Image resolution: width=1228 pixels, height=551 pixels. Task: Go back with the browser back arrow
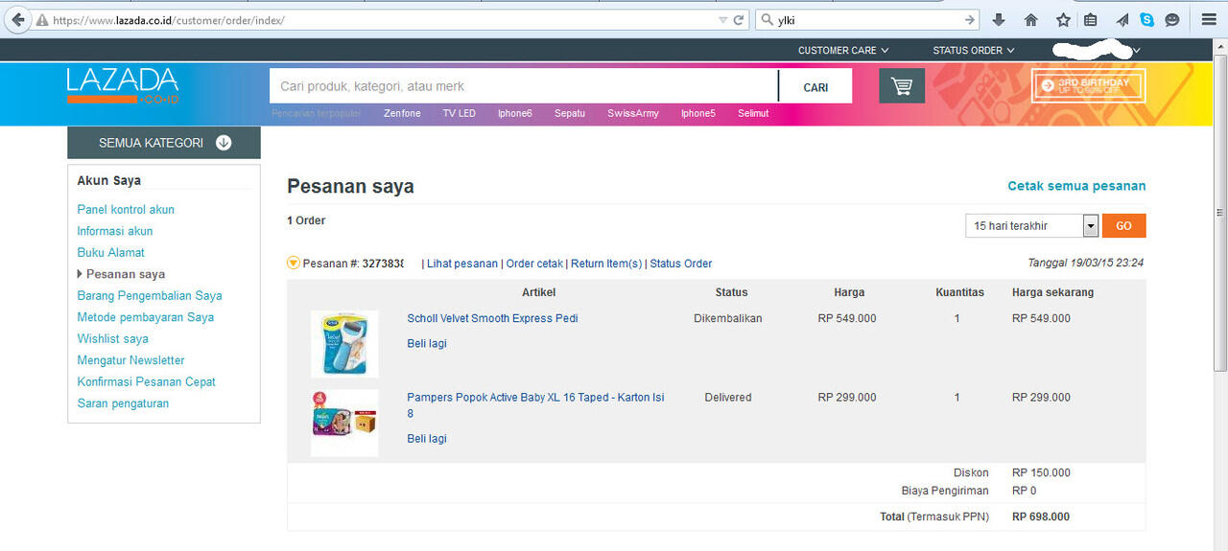click(17, 19)
